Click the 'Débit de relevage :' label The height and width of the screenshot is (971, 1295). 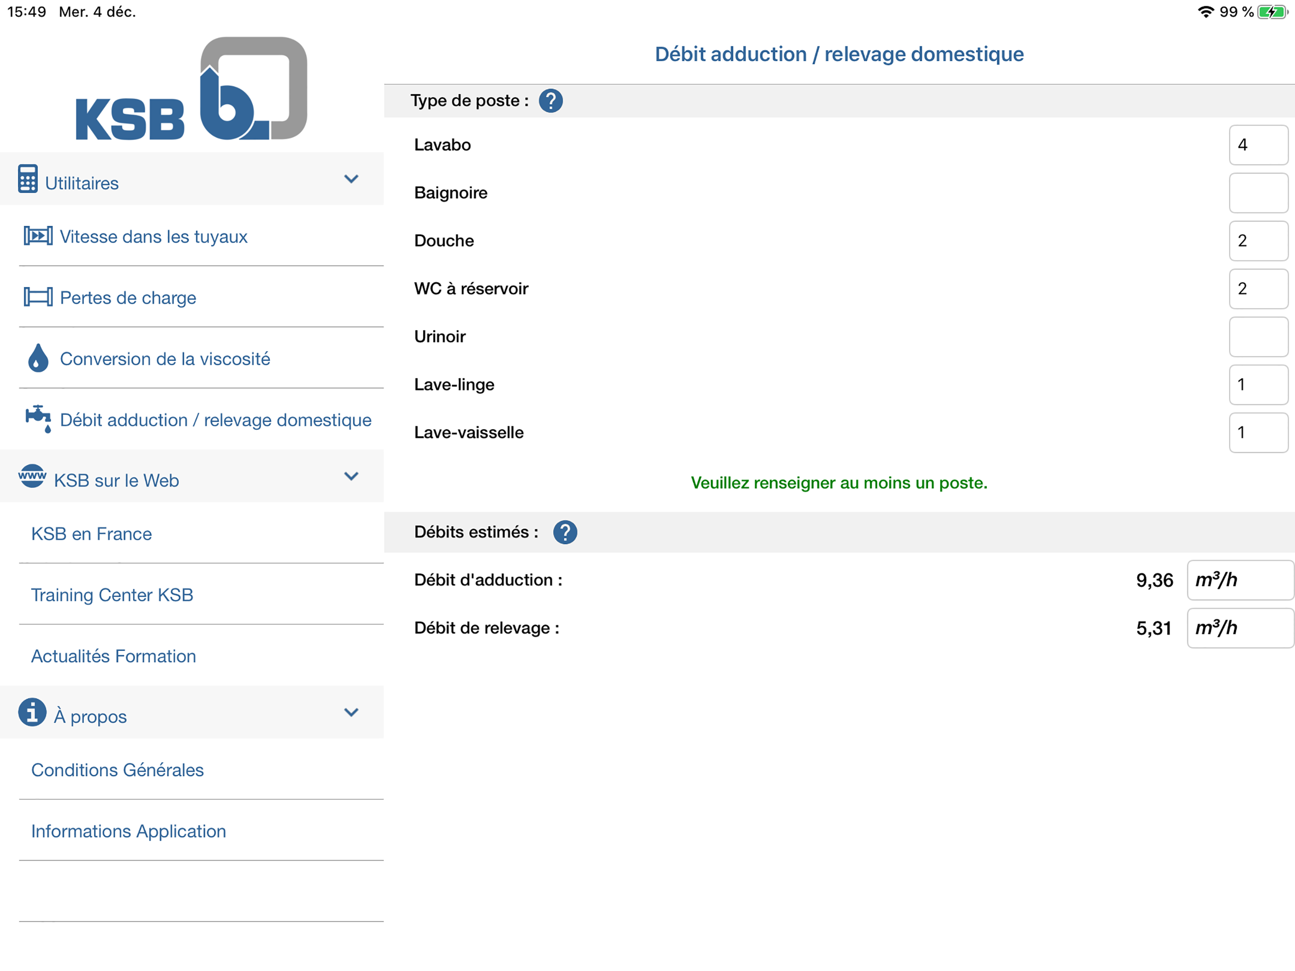(486, 628)
